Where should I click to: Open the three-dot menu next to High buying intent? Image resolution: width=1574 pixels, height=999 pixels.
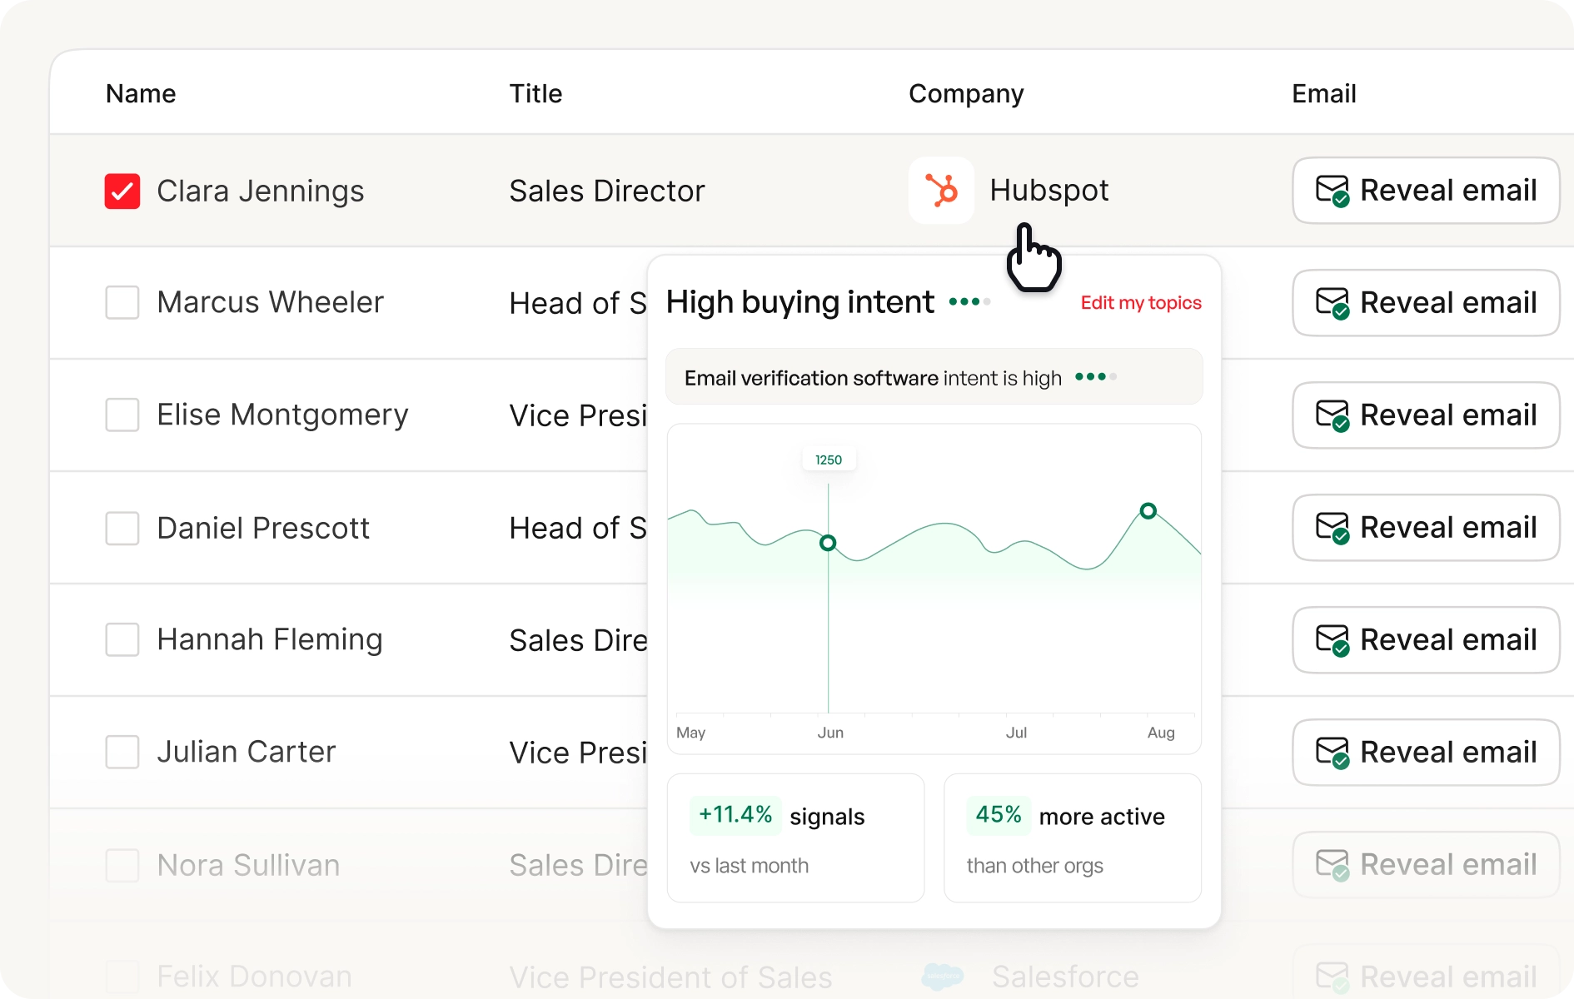pyautogui.click(x=969, y=302)
